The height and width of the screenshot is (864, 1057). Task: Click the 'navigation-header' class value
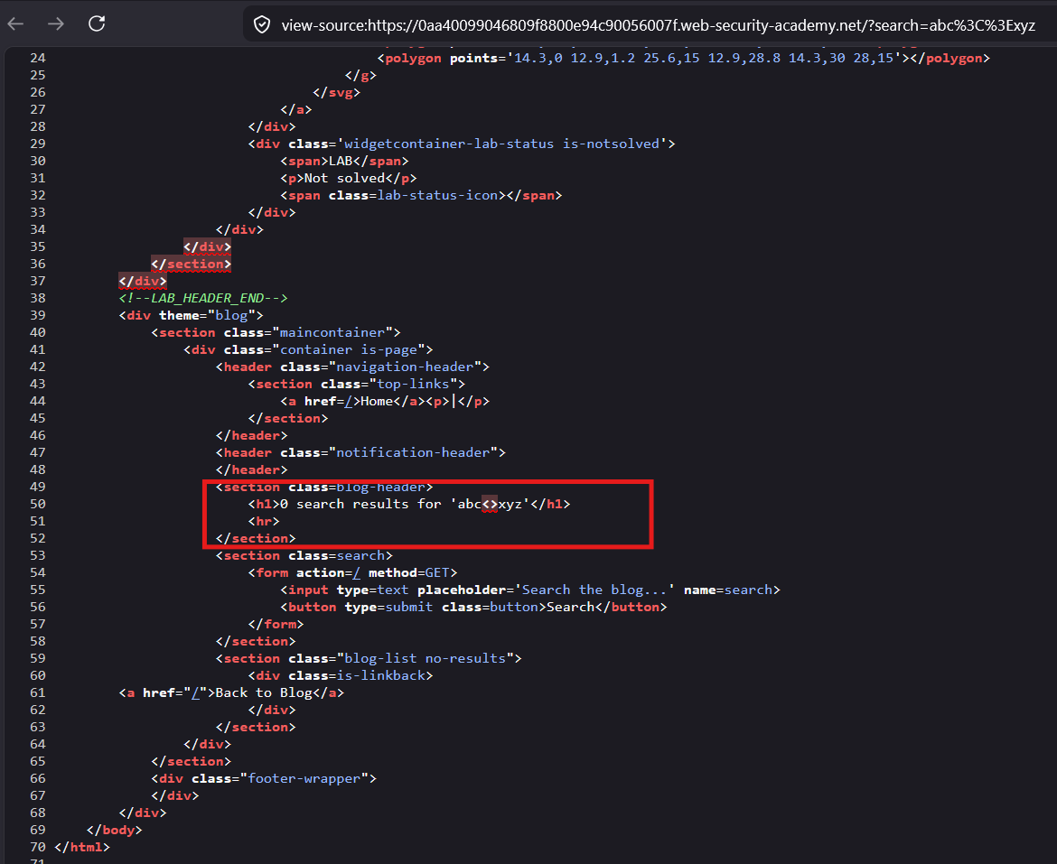click(x=405, y=367)
